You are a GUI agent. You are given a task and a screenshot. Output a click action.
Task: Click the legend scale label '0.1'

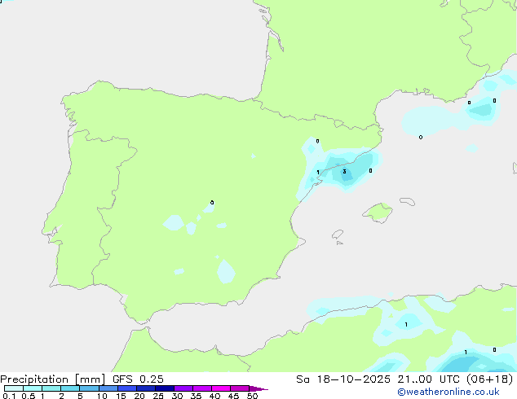[9, 396]
